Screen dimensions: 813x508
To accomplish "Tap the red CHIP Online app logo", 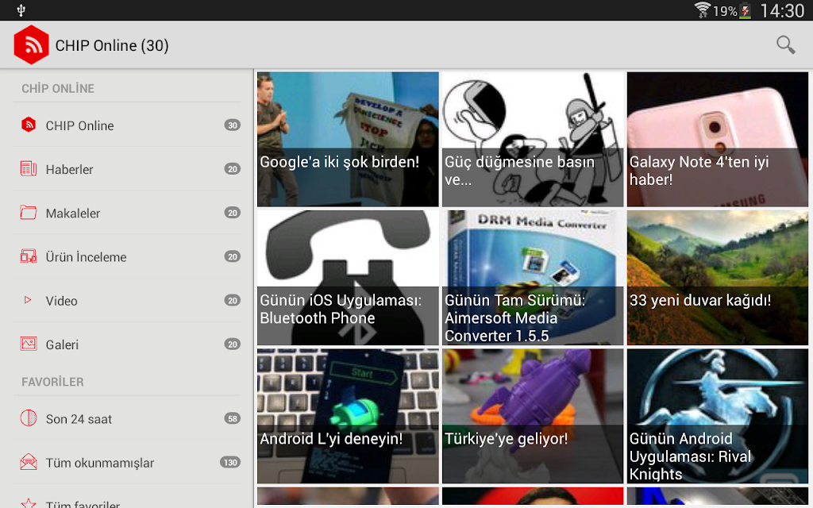I will (31, 45).
